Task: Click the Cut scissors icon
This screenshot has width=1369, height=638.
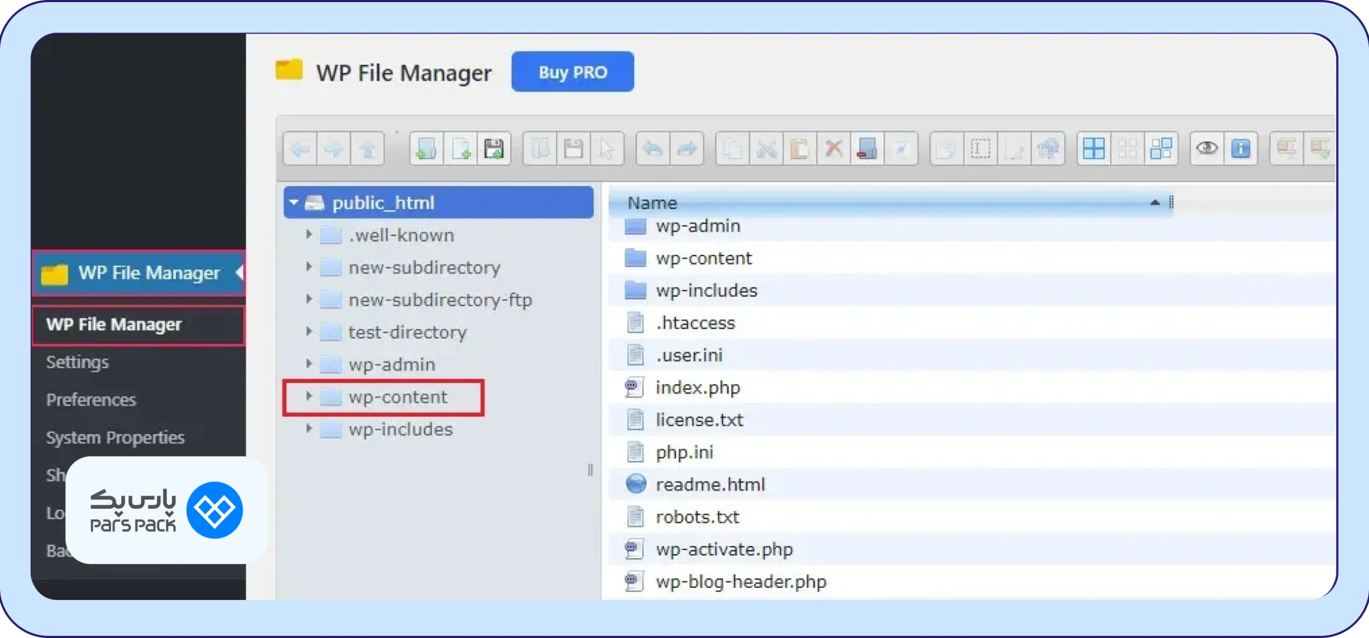Action: click(x=766, y=149)
